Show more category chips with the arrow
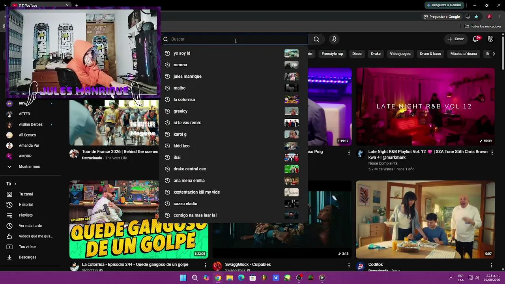The image size is (505, 284). [x=494, y=54]
